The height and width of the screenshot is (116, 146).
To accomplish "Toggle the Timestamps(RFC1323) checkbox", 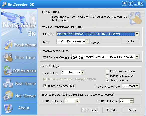I will pos(45,86).
